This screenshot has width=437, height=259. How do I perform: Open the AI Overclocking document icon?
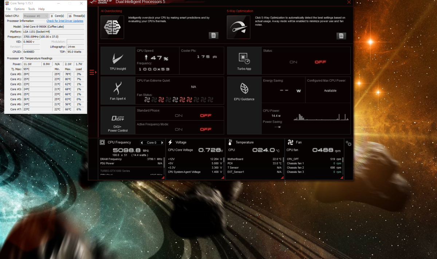(x=213, y=35)
